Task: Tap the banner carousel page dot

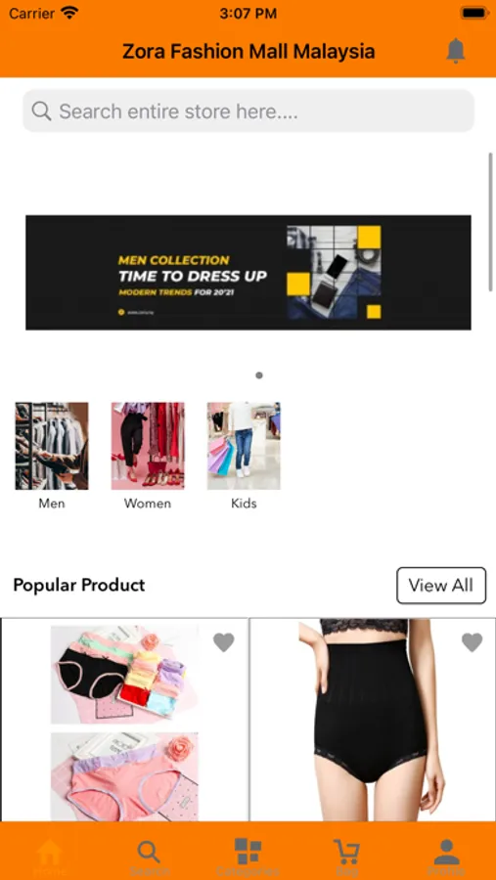Action: [x=259, y=375]
